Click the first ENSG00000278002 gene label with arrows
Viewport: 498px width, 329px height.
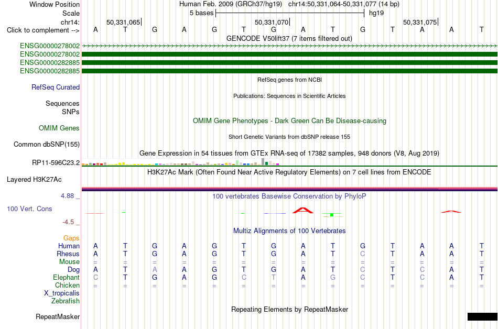pos(50,46)
